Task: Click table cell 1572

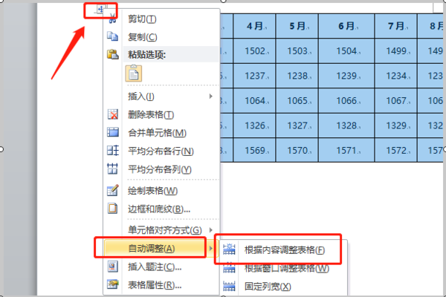Action: click(396, 150)
